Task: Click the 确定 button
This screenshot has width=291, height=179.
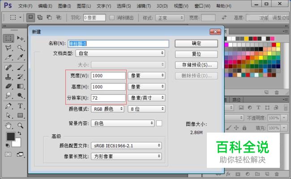Action: pyautogui.click(x=197, y=43)
